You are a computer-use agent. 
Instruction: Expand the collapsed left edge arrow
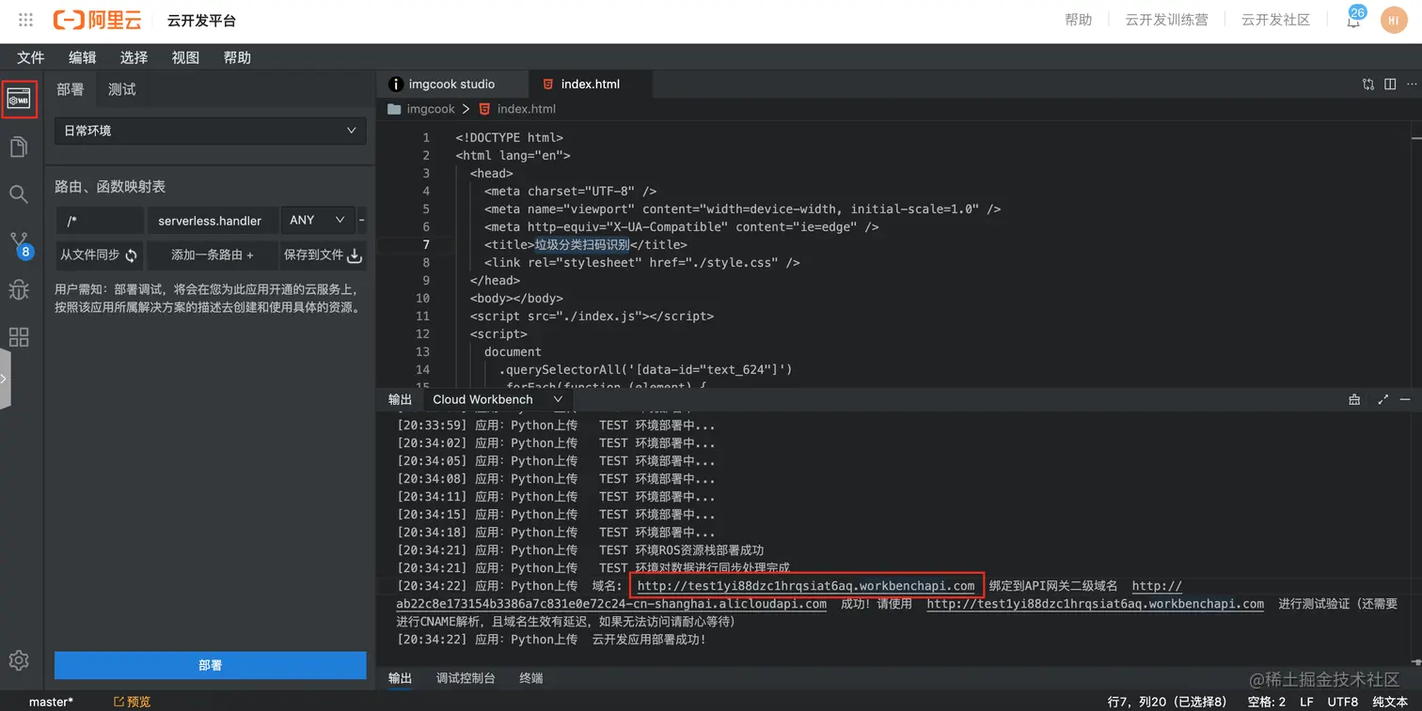pyautogui.click(x=5, y=379)
